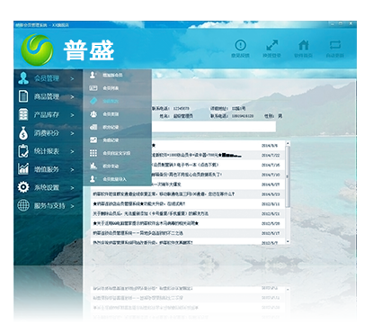The height and width of the screenshot is (333, 373).
Task: Click the 自动更新 label in toolbar
Action: tap(335, 56)
